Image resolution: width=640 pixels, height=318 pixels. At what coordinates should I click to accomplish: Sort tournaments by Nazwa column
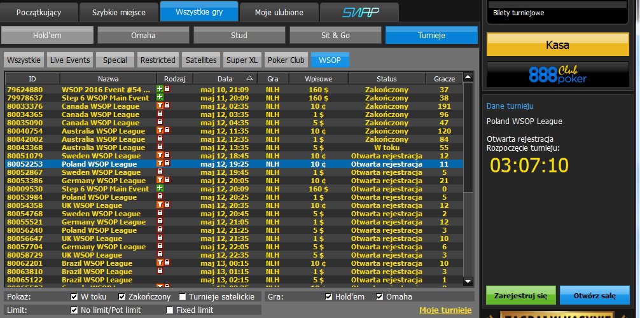(108, 78)
